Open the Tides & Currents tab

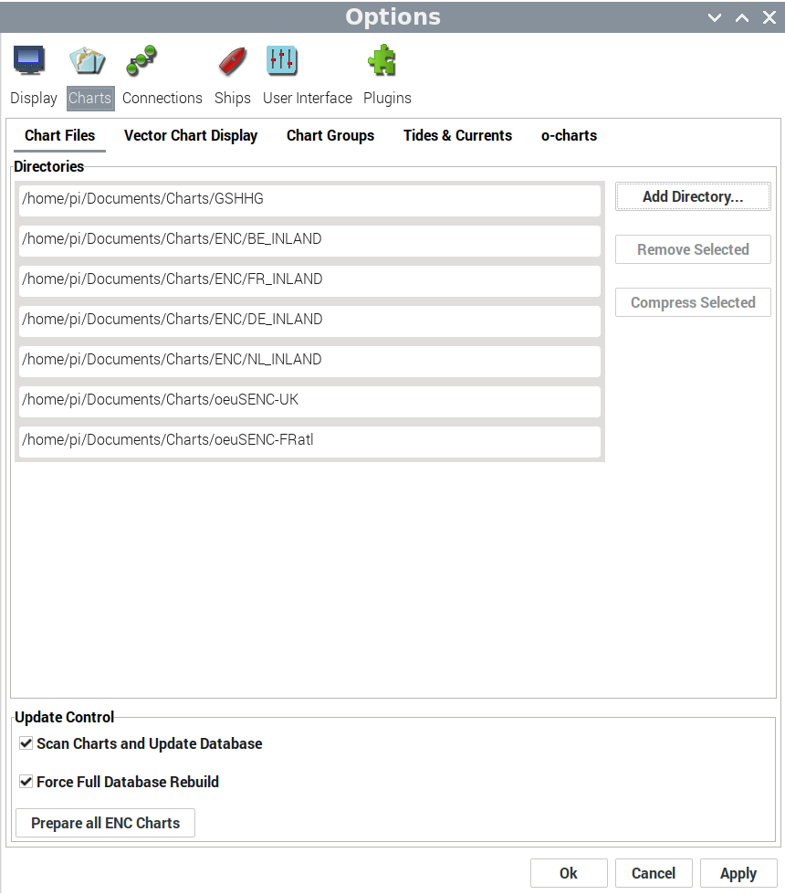pos(457,135)
